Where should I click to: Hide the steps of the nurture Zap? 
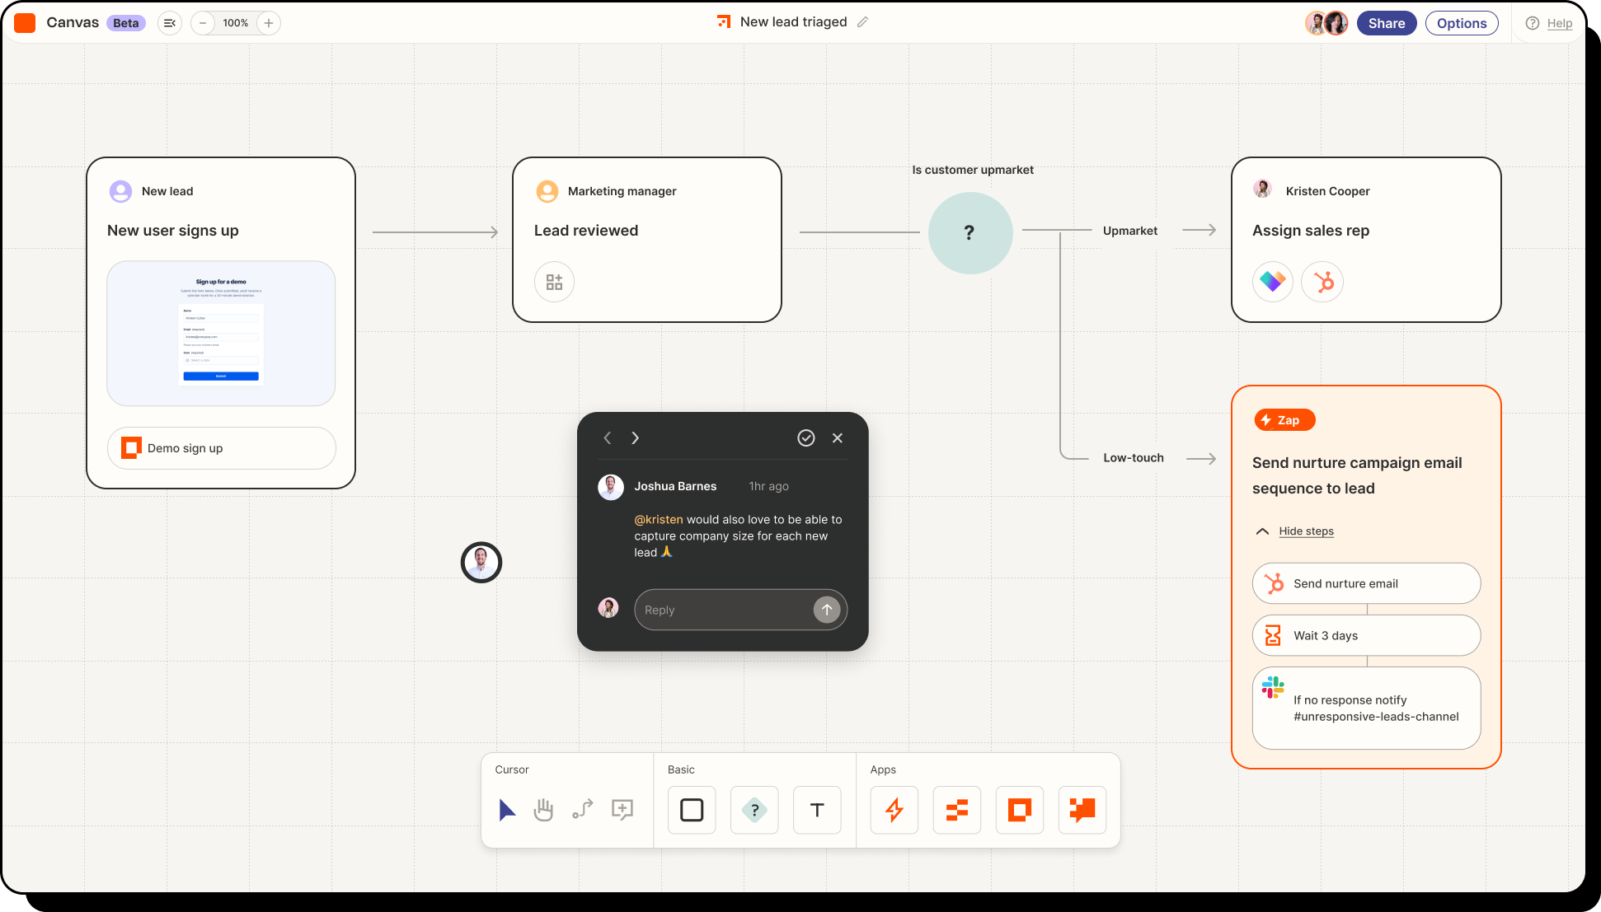click(x=1306, y=531)
